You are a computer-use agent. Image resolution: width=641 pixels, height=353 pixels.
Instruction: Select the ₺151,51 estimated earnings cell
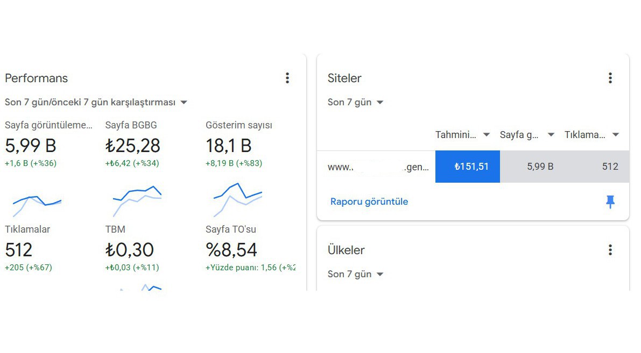pyautogui.click(x=468, y=167)
